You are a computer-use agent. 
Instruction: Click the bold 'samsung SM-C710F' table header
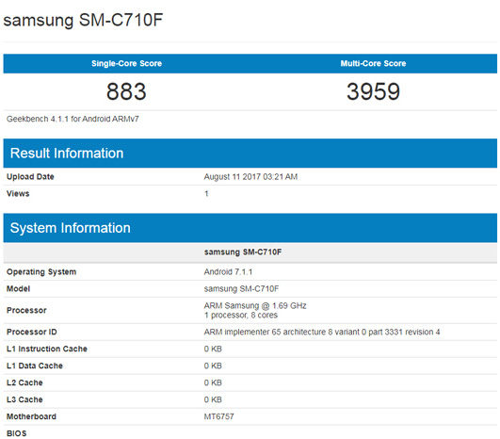pyautogui.click(x=243, y=252)
